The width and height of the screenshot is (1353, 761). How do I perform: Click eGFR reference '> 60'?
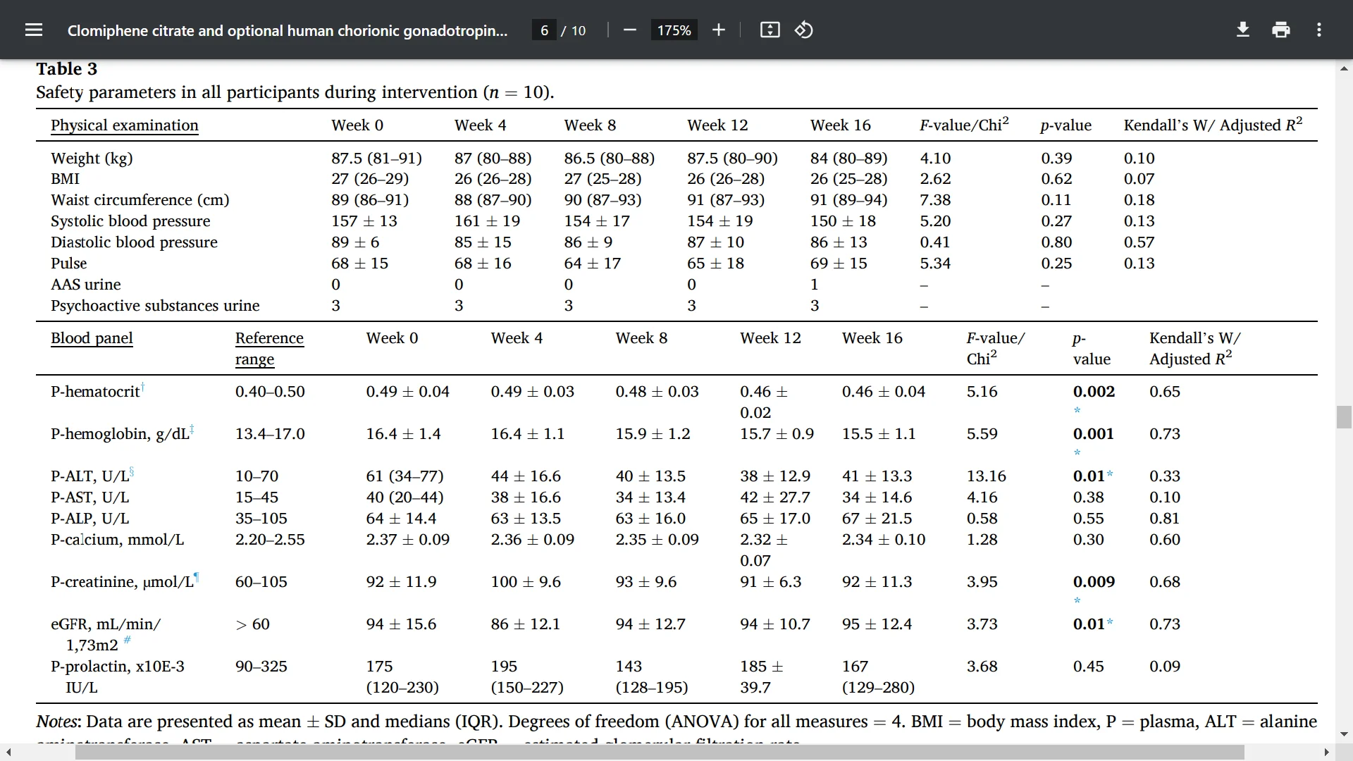253,624
